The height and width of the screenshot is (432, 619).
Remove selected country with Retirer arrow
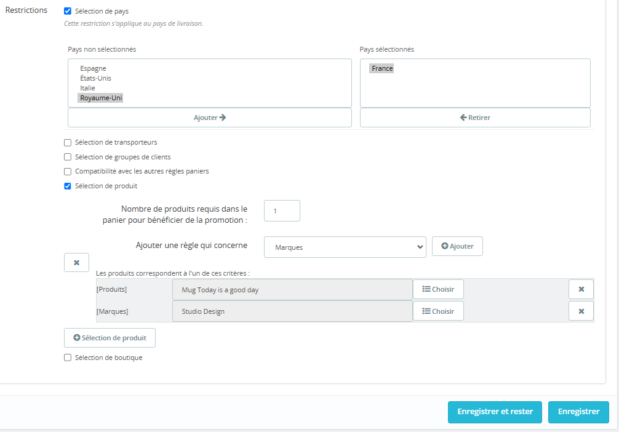(474, 118)
